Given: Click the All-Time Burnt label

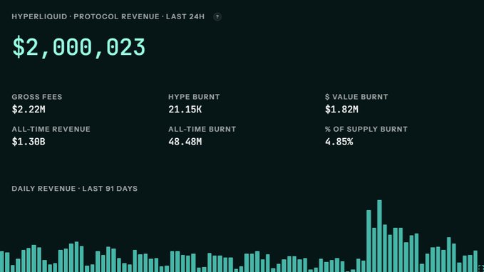Looking at the screenshot, I should 202,129.
